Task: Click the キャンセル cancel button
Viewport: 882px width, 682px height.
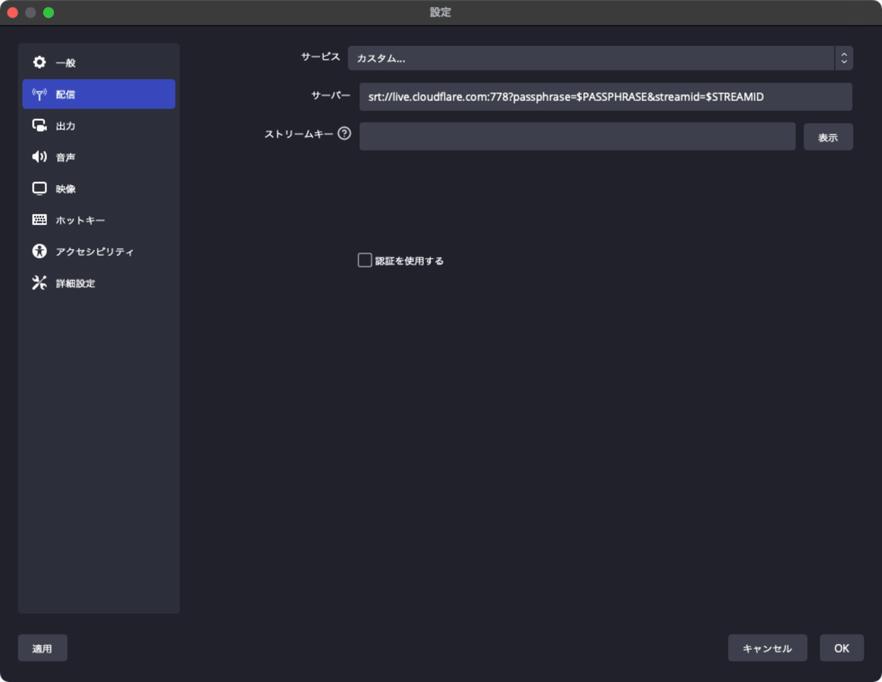Action: pos(767,648)
